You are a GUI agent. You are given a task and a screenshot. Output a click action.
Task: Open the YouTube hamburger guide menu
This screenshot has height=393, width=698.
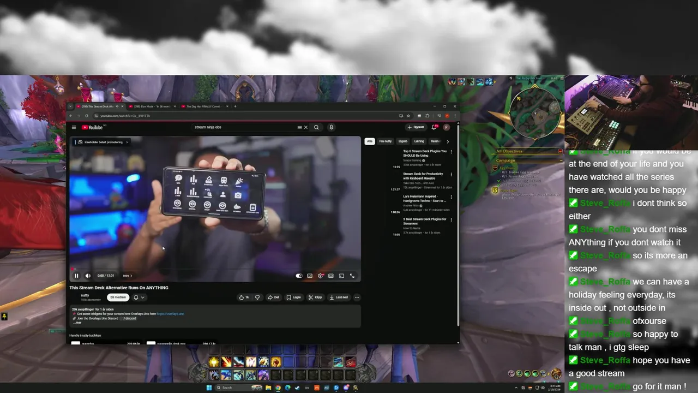point(74,127)
